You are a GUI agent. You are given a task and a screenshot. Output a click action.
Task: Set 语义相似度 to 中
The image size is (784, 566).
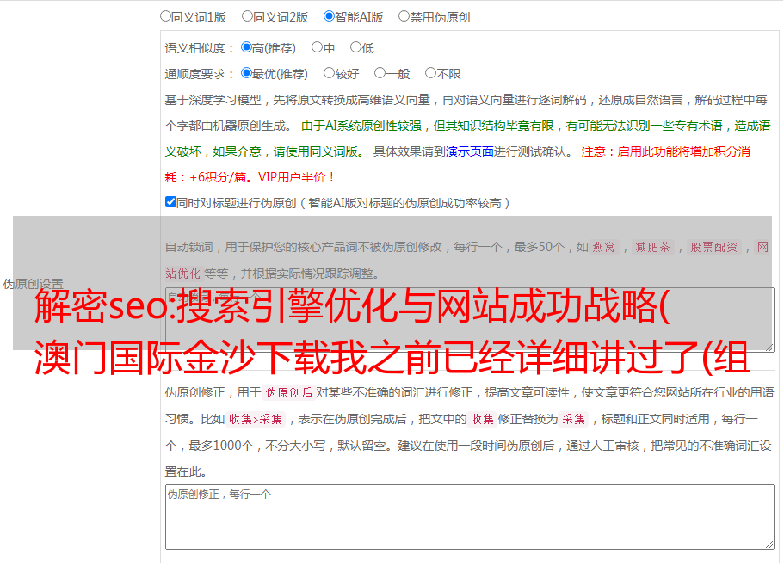tap(317, 47)
